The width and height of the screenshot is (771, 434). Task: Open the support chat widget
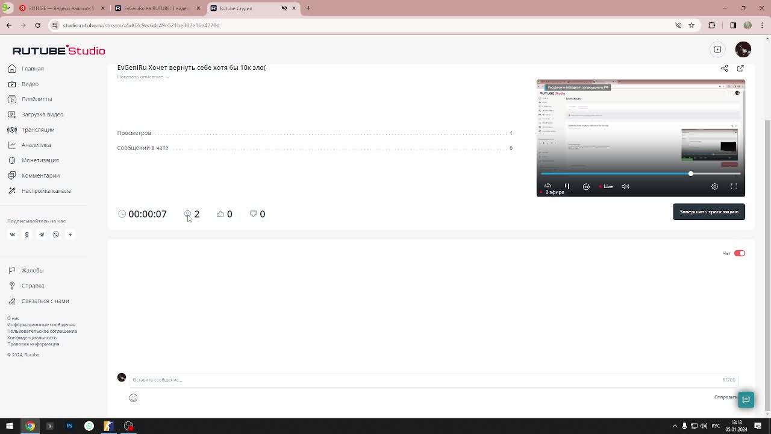[x=746, y=400]
